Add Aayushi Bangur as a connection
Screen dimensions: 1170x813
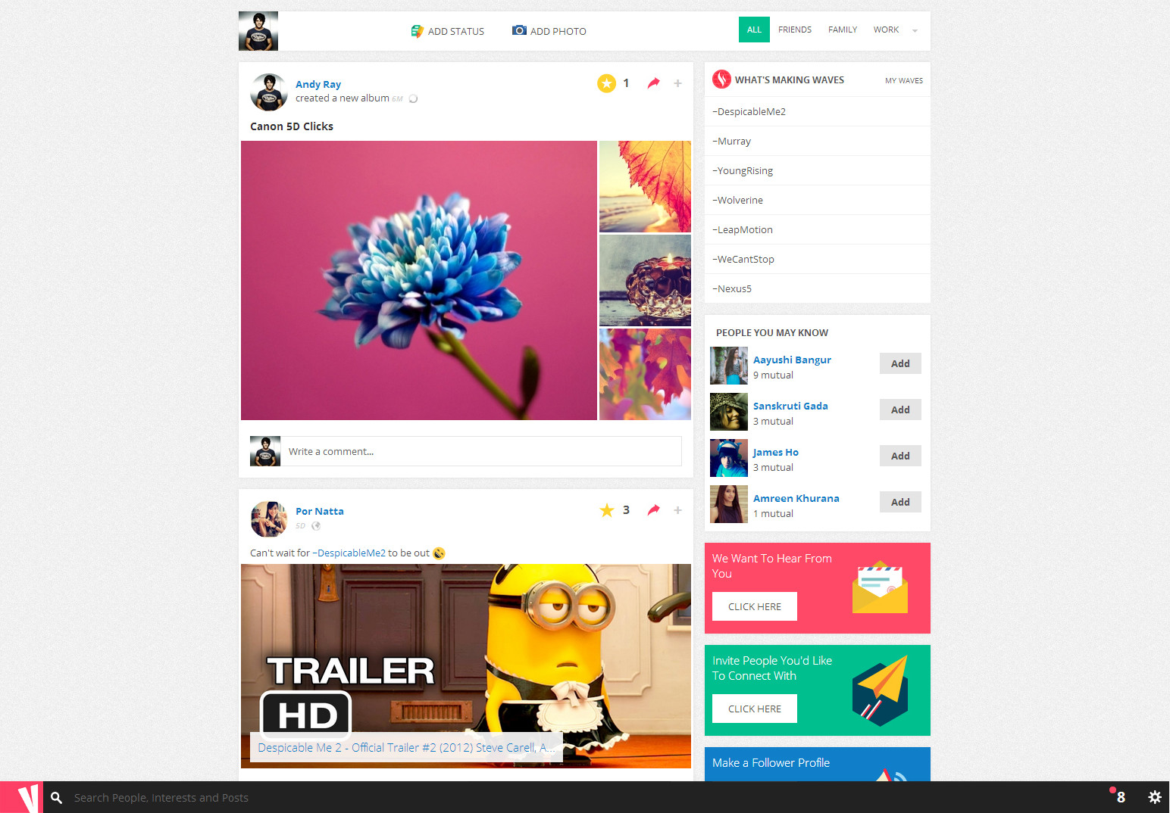[900, 363]
